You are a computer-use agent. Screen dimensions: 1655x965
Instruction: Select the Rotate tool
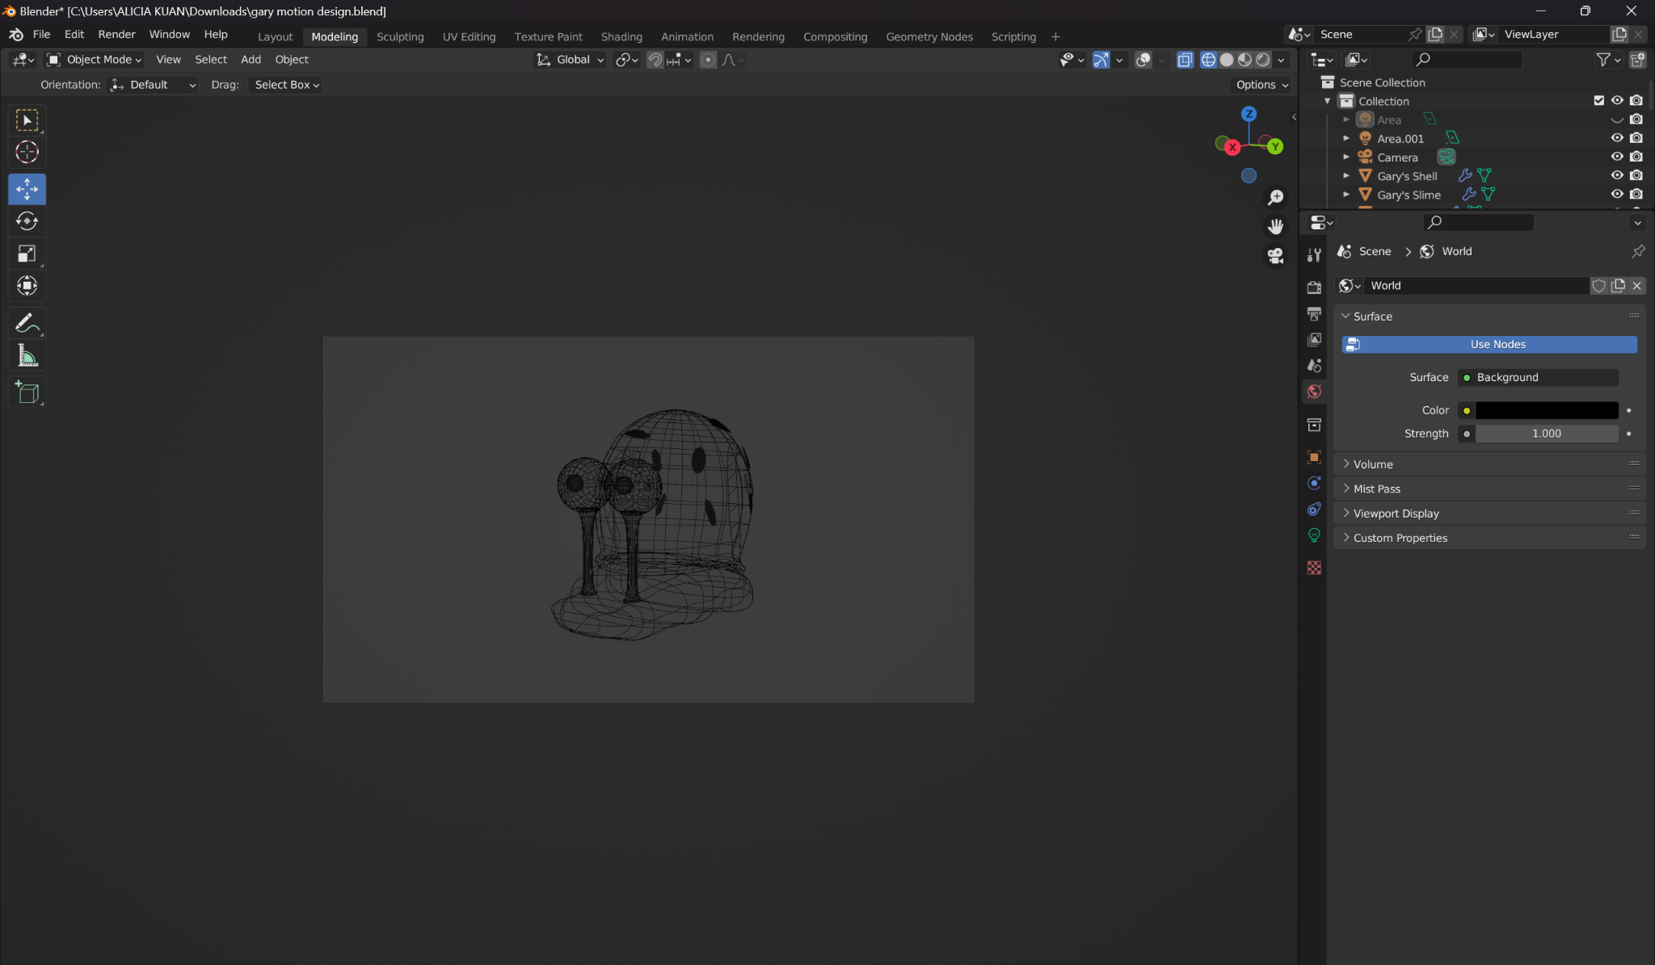27,221
